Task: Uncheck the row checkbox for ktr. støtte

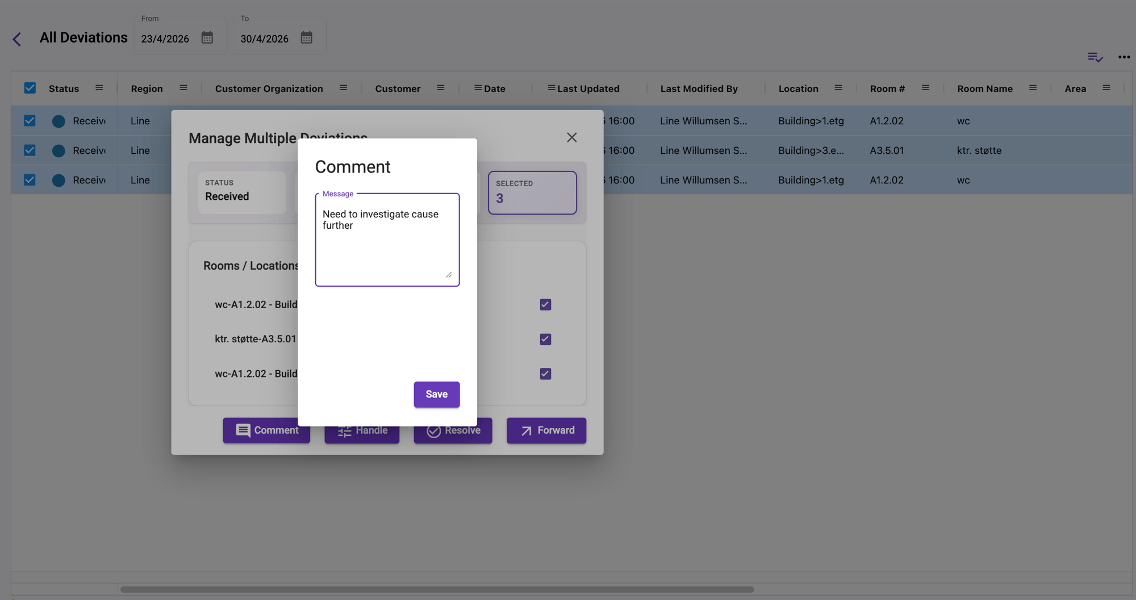Action: click(30, 150)
